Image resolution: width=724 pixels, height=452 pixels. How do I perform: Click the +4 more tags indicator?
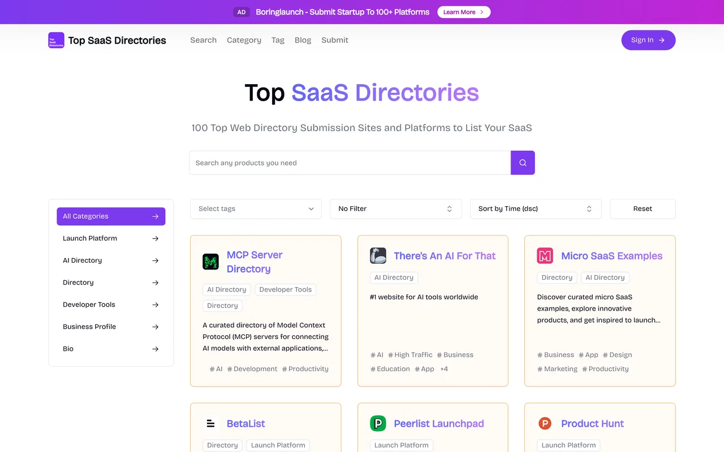(x=444, y=369)
